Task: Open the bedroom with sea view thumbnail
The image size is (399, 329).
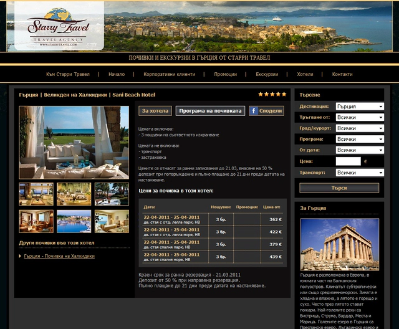Action: [112, 221]
